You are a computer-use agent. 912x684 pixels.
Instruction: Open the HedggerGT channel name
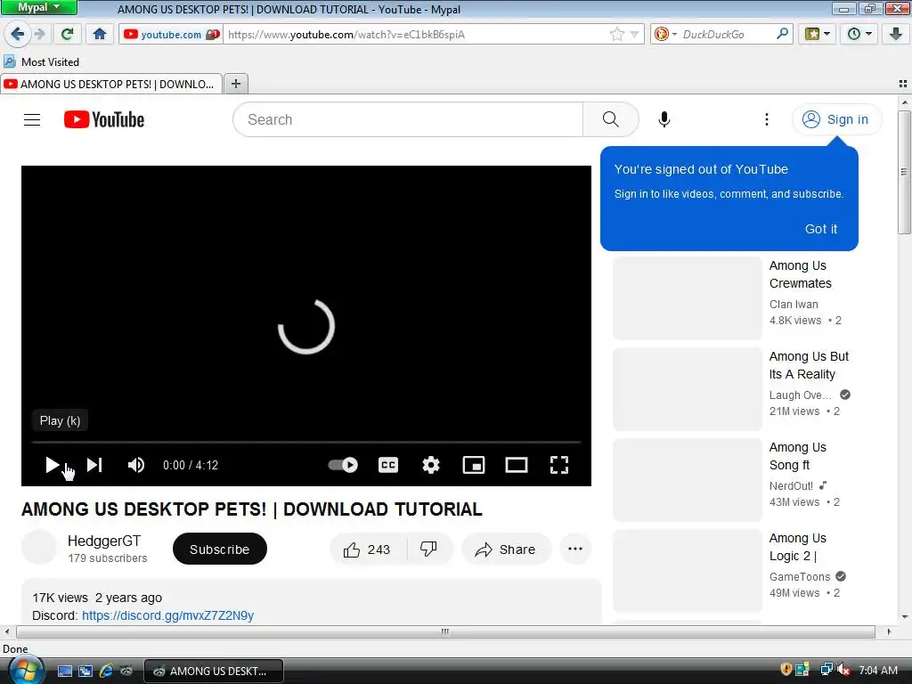104,541
